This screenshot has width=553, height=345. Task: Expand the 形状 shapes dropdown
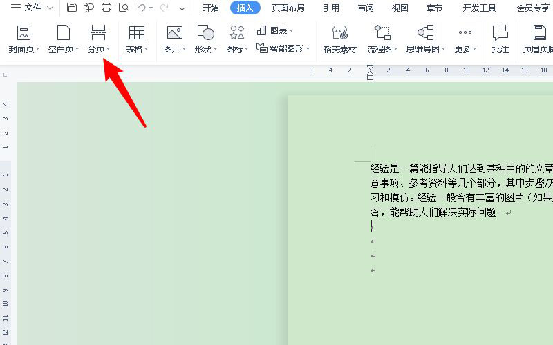click(x=206, y=49)
